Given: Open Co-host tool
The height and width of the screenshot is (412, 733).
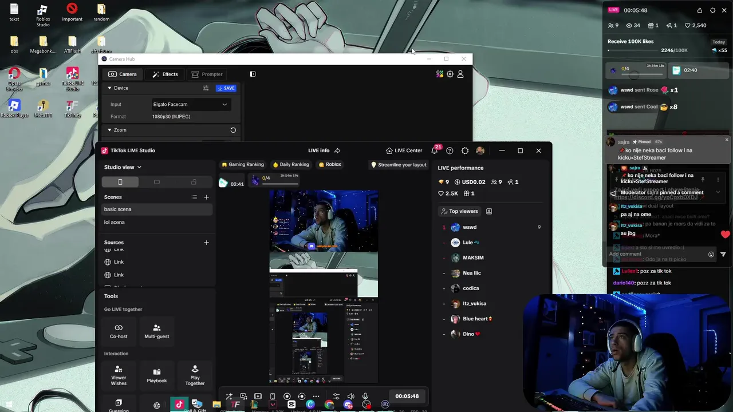Looking at the screenshot, I should 119,331.
